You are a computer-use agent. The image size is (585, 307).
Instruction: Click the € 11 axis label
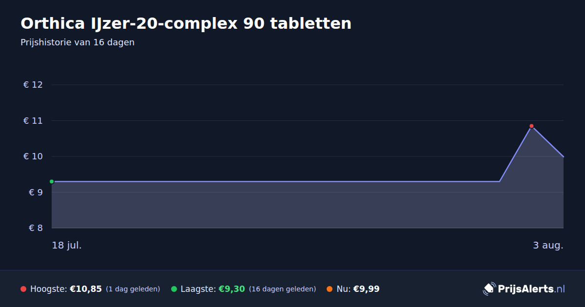click(33, 120)
